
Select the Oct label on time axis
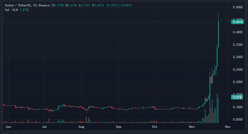point(154,126)
